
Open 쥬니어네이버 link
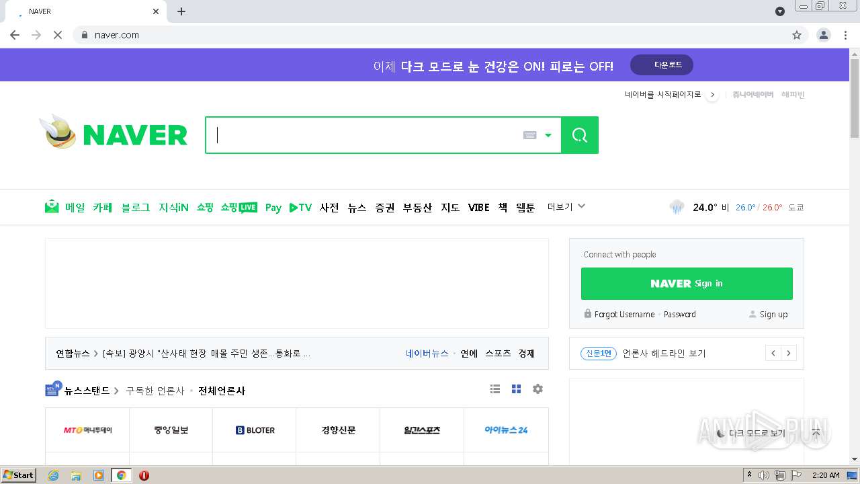pos(753,95)
